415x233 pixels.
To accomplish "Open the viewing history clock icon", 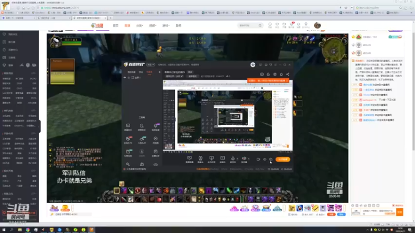I will click(x=270, y=24).
